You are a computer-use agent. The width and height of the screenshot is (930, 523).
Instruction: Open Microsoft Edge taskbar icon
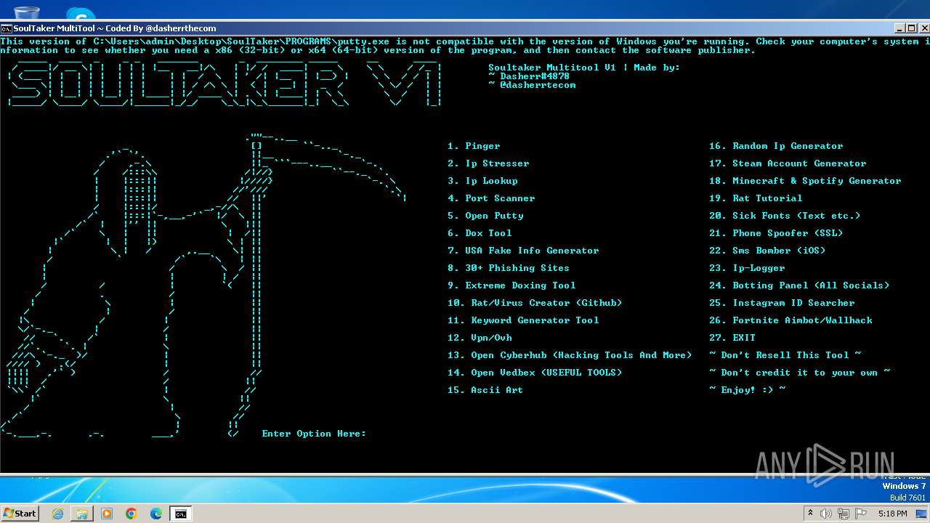(156, 514)
